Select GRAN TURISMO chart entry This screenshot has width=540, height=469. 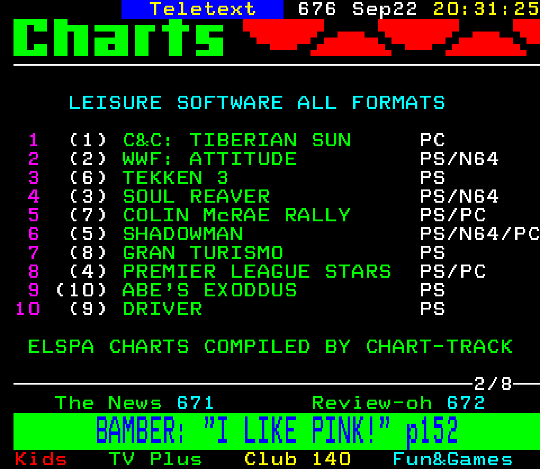203,253
